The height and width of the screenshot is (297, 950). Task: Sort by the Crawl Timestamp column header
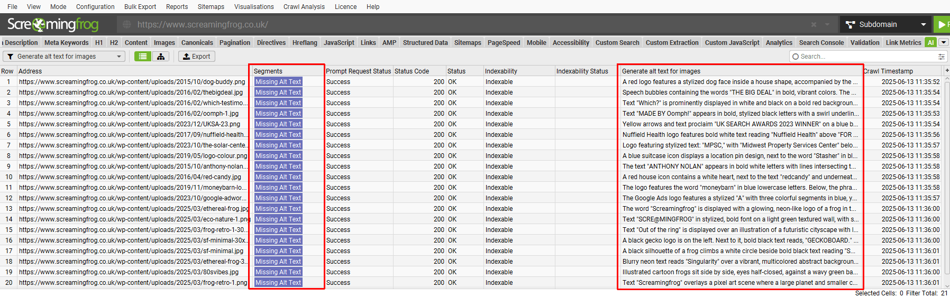(902, 71)
